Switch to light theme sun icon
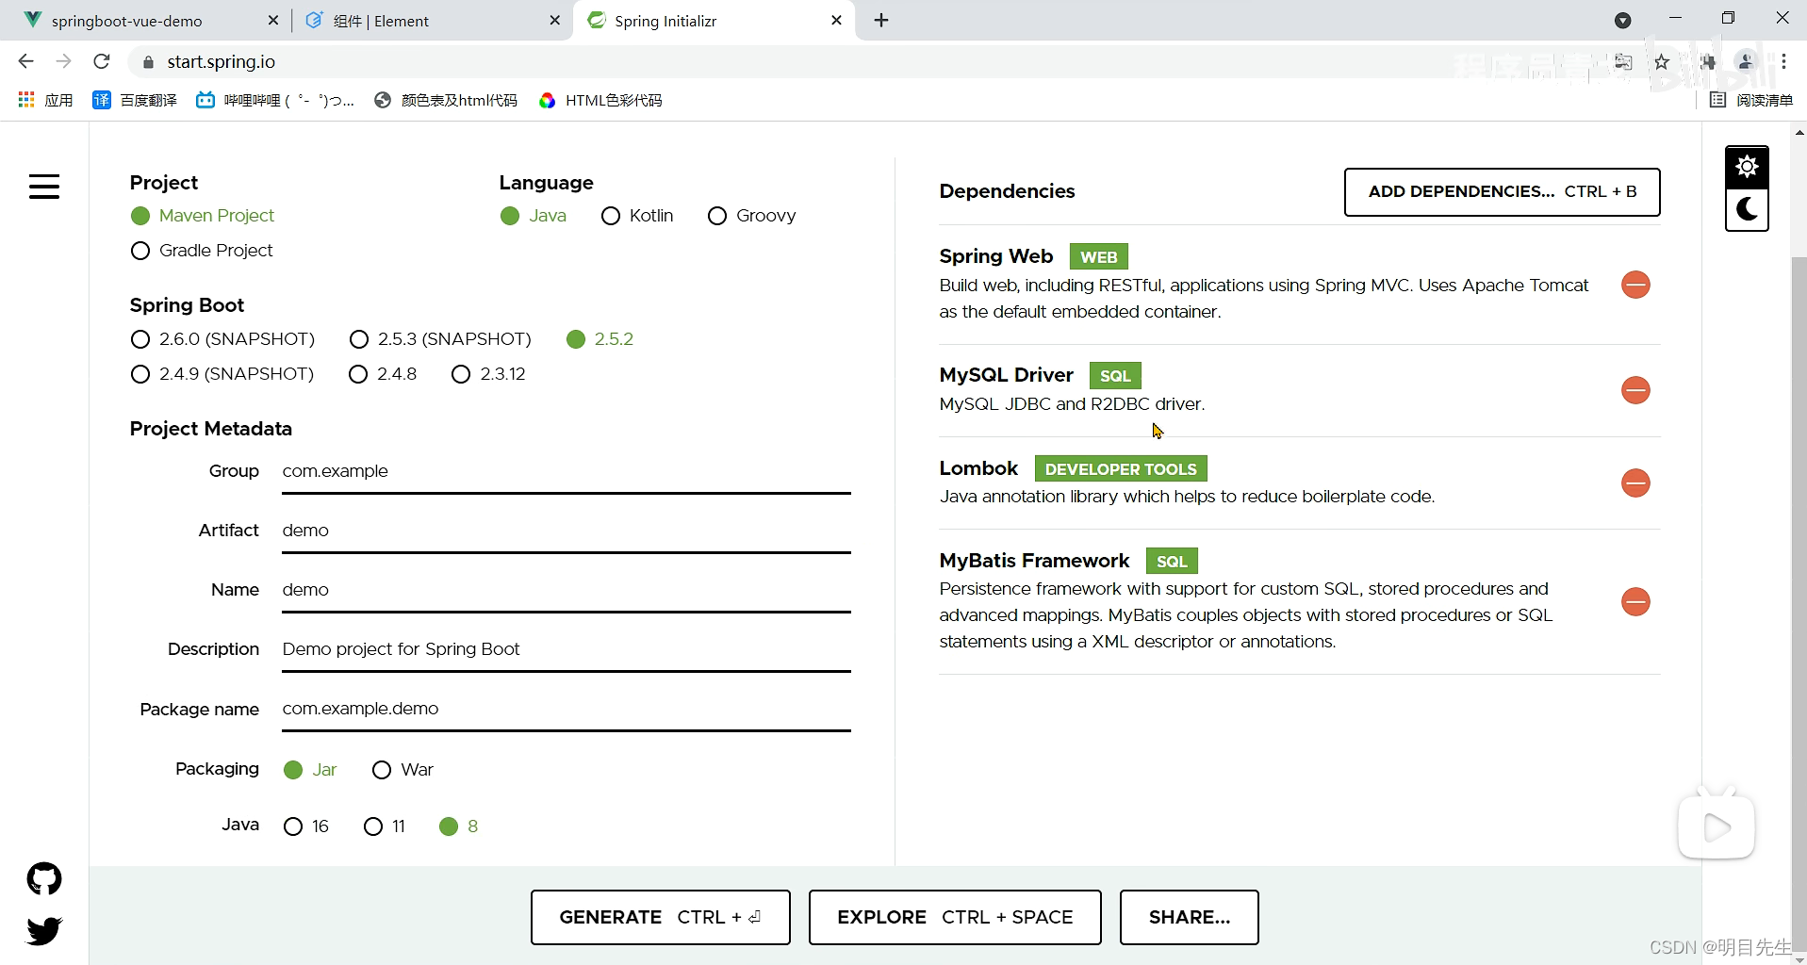 (1747, 167)
